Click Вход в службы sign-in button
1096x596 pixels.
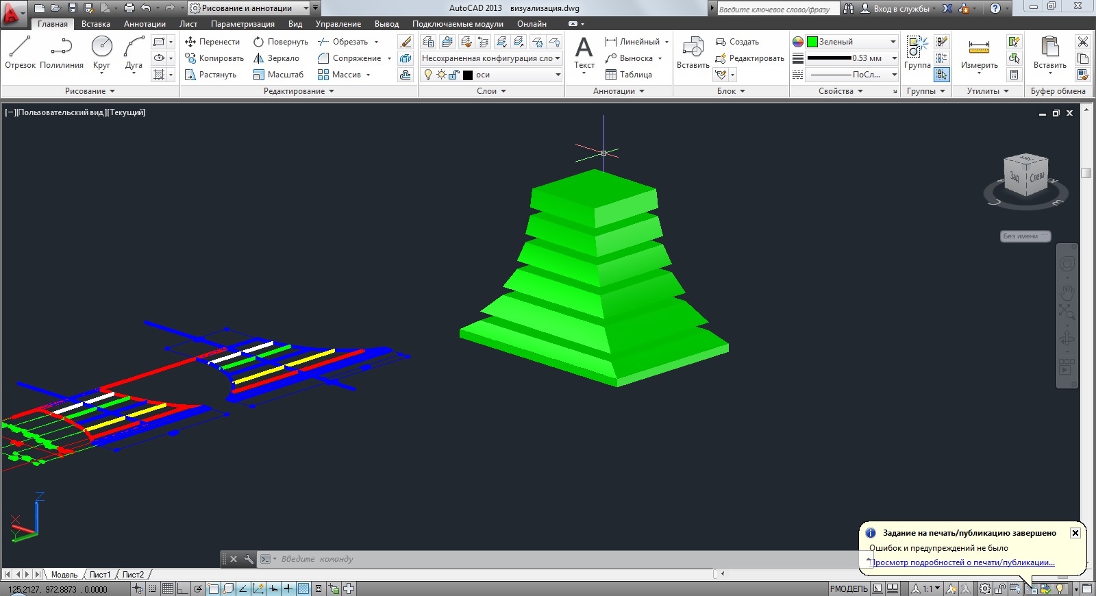896,8
